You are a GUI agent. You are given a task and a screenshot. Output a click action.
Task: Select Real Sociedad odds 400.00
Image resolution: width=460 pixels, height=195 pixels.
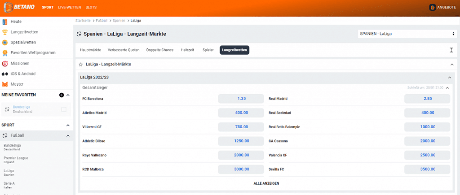click(x=427, y=113)
